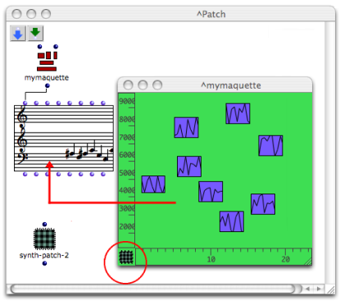This screenshot has height=301, width=340.
Task: Click the synth-patch-2 top input dot
Action: click(x=44, y=225)
